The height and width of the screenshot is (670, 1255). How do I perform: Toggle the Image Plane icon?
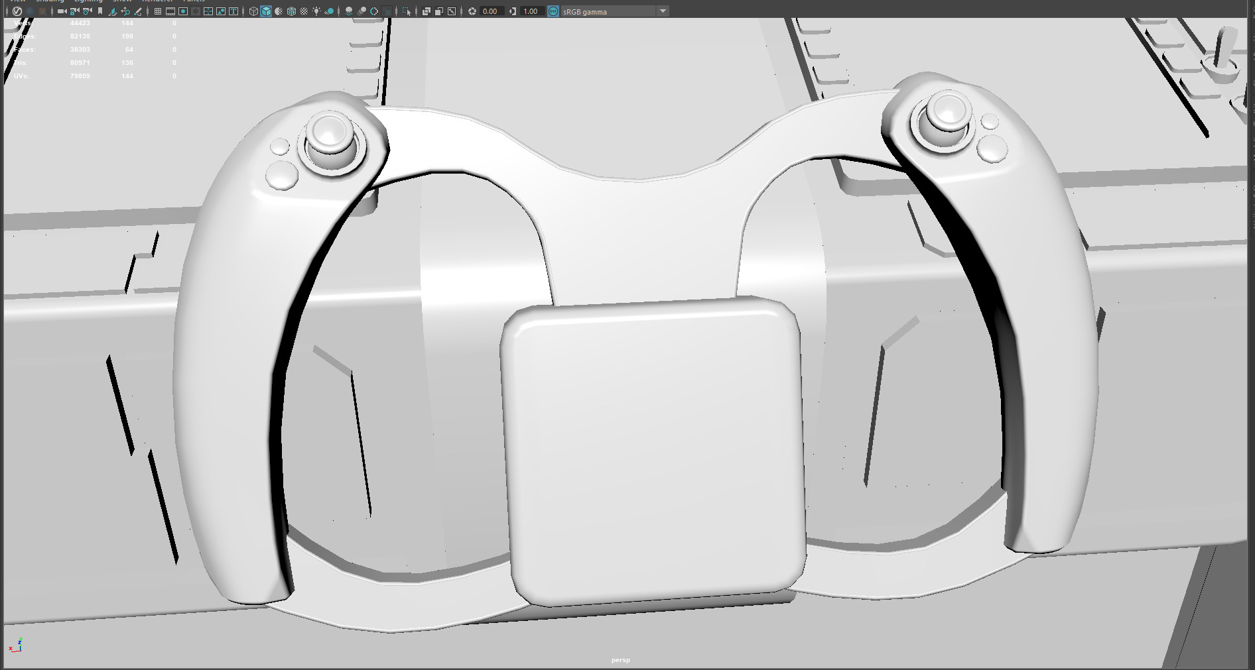tap(113, 11)
